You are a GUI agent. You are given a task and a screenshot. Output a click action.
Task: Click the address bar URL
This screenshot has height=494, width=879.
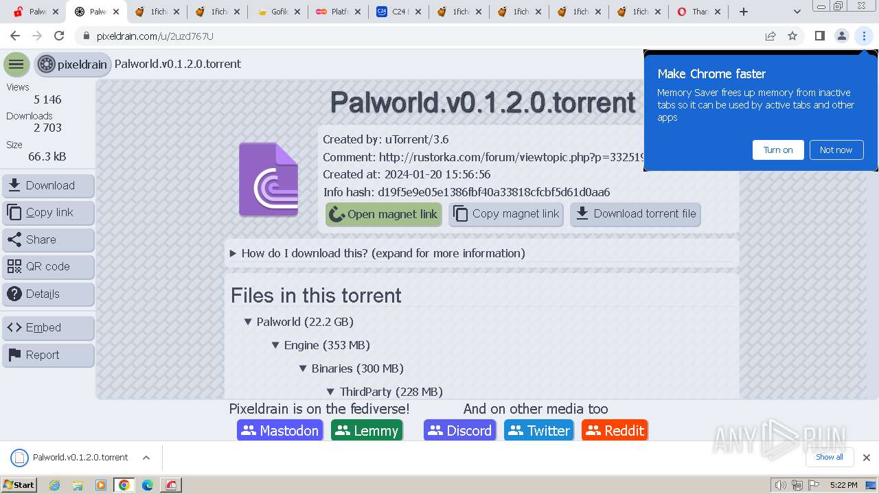pyautogui.click(x=155, y=36)
